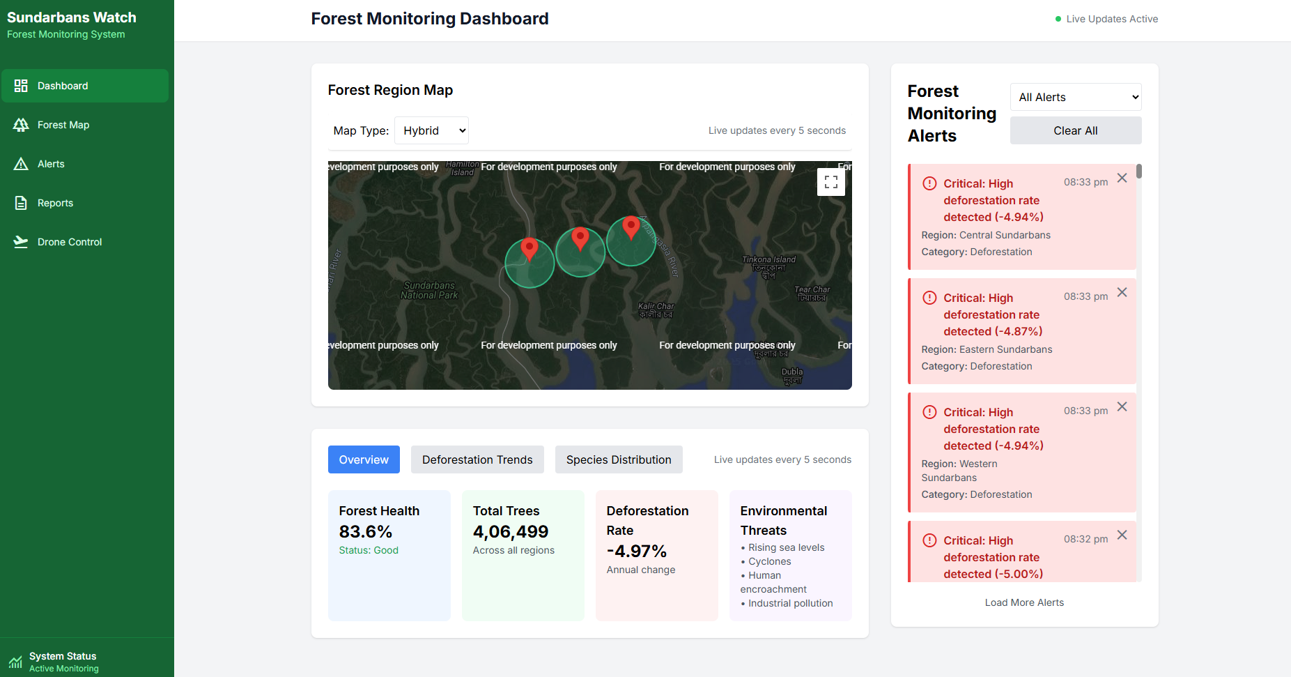
Task: Click Load More Alerts link
Action: [1024, 602]
